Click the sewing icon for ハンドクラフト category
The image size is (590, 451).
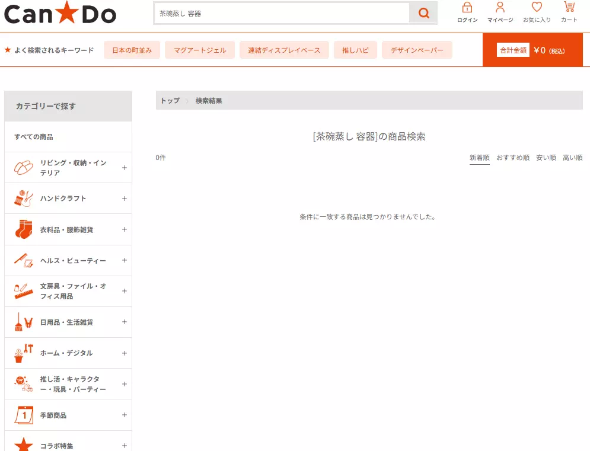pos(23,198)
